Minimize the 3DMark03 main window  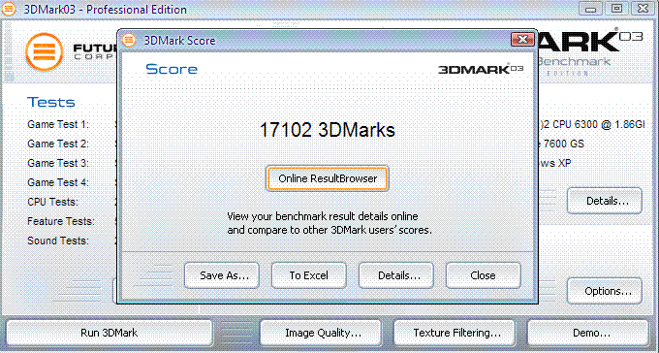point(590,9)
